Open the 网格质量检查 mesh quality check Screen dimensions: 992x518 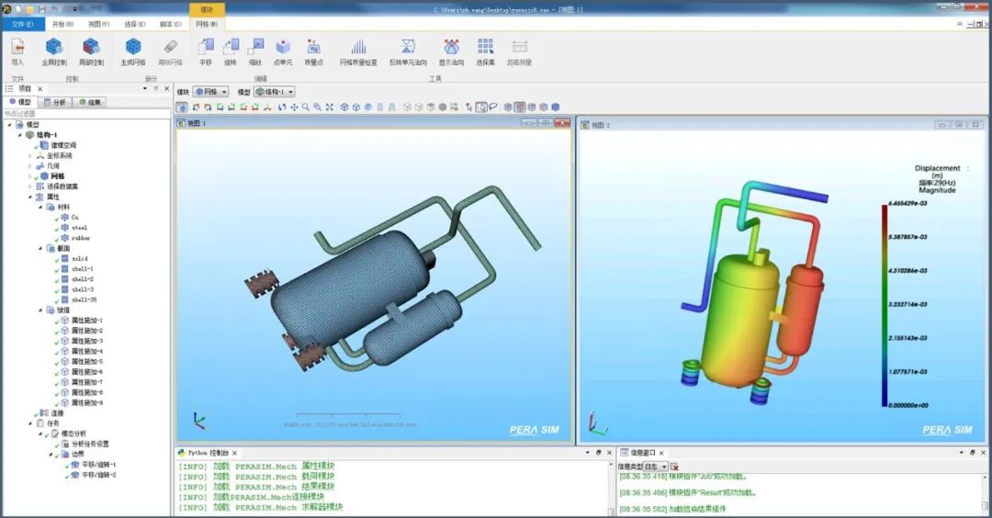[358, 49]
